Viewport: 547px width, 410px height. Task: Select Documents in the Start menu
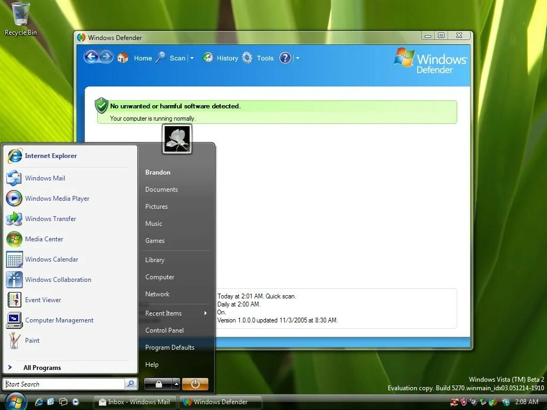(x=161, y=190)
